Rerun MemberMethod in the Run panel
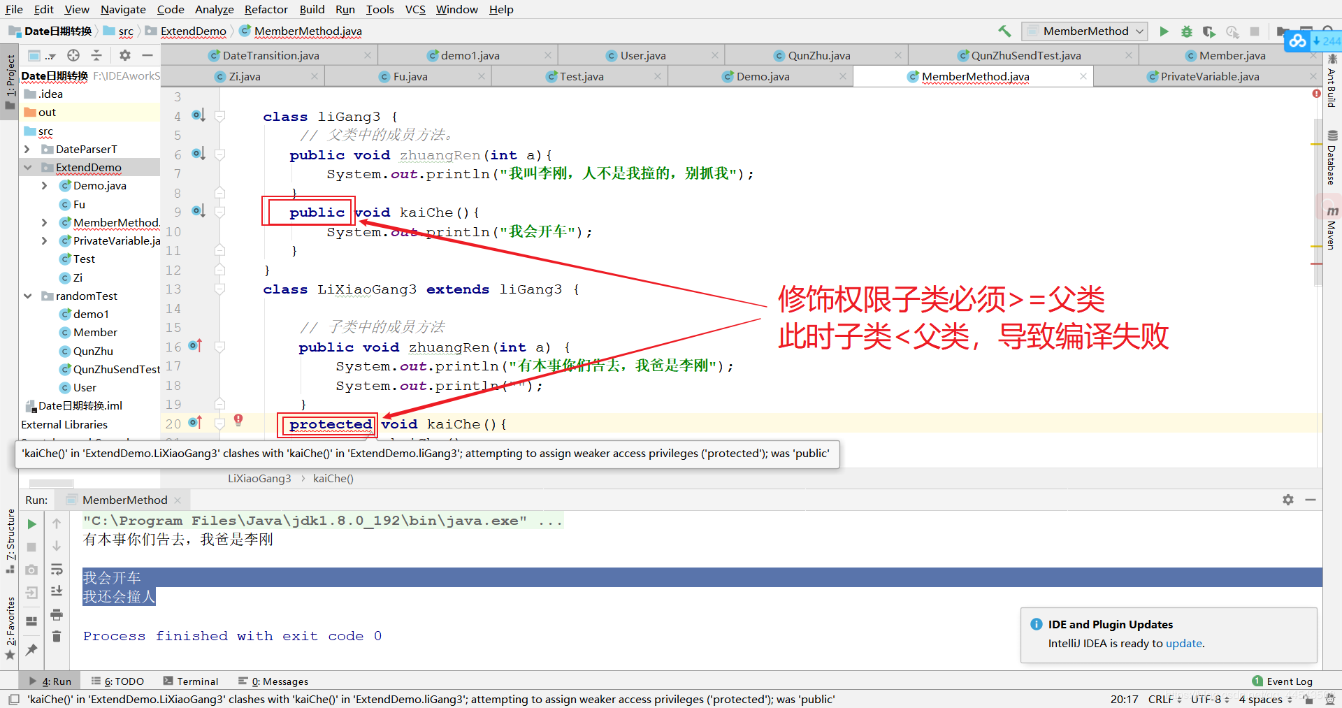The image size is (1342, 708). (31, 524)
